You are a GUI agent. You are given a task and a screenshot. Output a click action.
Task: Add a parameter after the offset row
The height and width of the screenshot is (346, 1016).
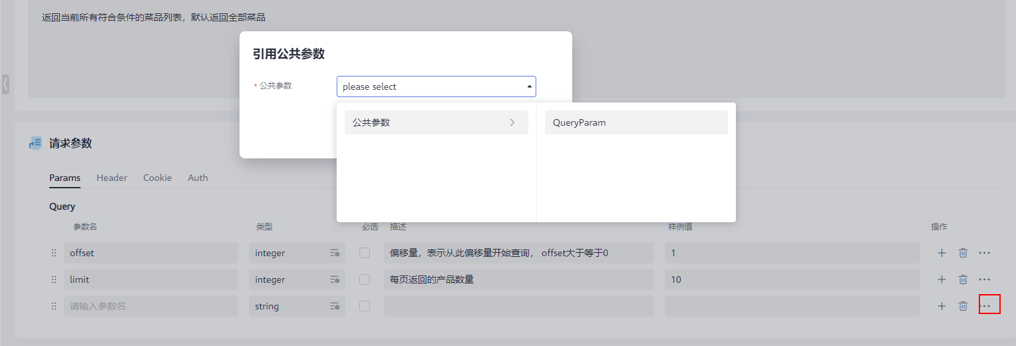[941, 253]
